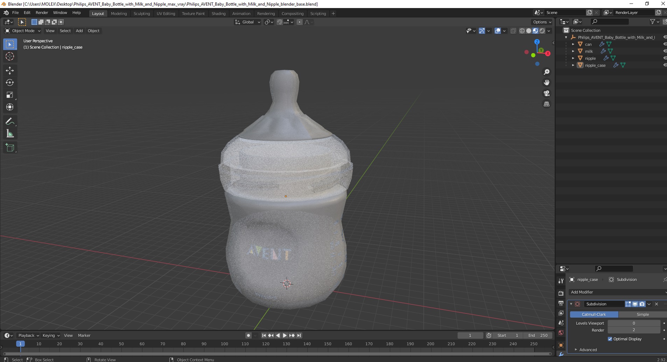
Task: Remove the Subdivision modifier
Action: (657, 304)
